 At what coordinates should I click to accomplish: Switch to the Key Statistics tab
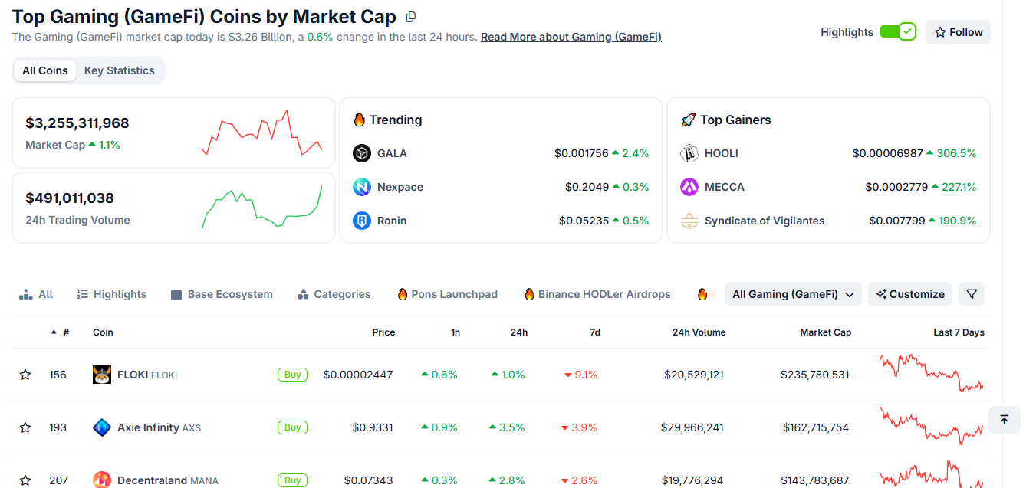click(120, 70)
